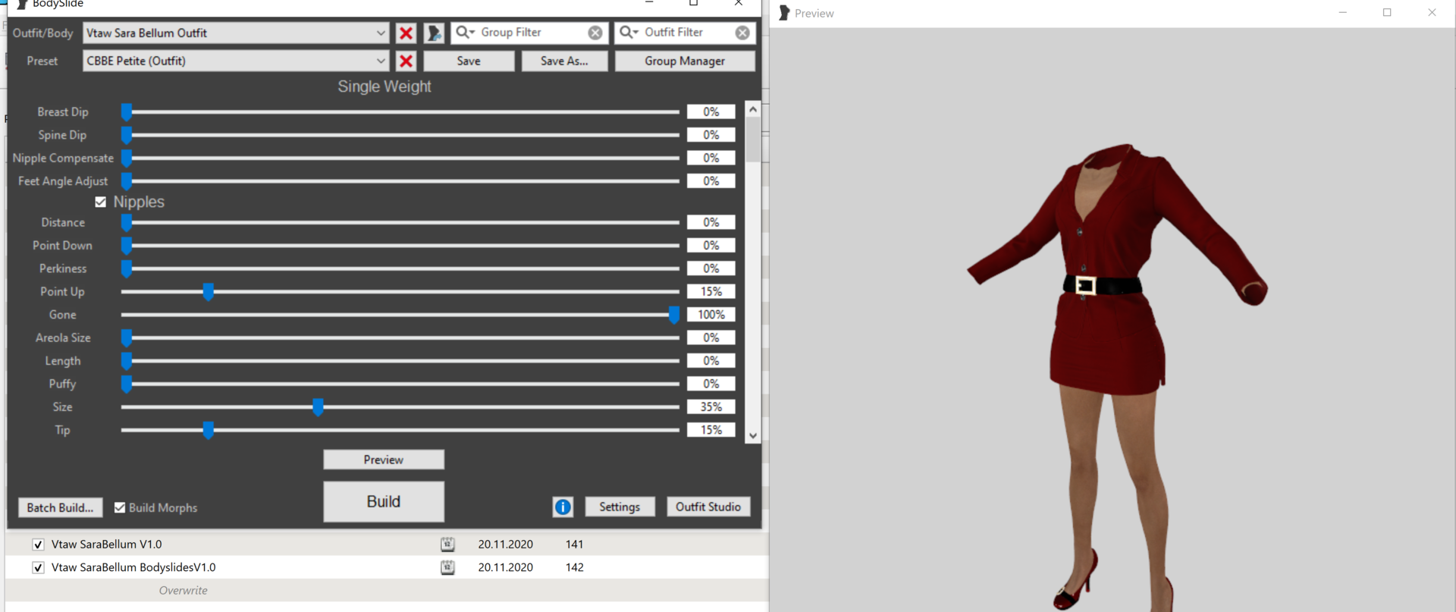Uncheck Vtaw SaraBellum V1.0 mod
The image size is (1456, 612).
pos(38,545)
